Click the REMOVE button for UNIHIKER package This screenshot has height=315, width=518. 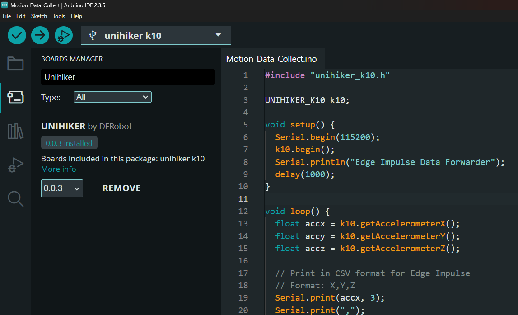121,188
